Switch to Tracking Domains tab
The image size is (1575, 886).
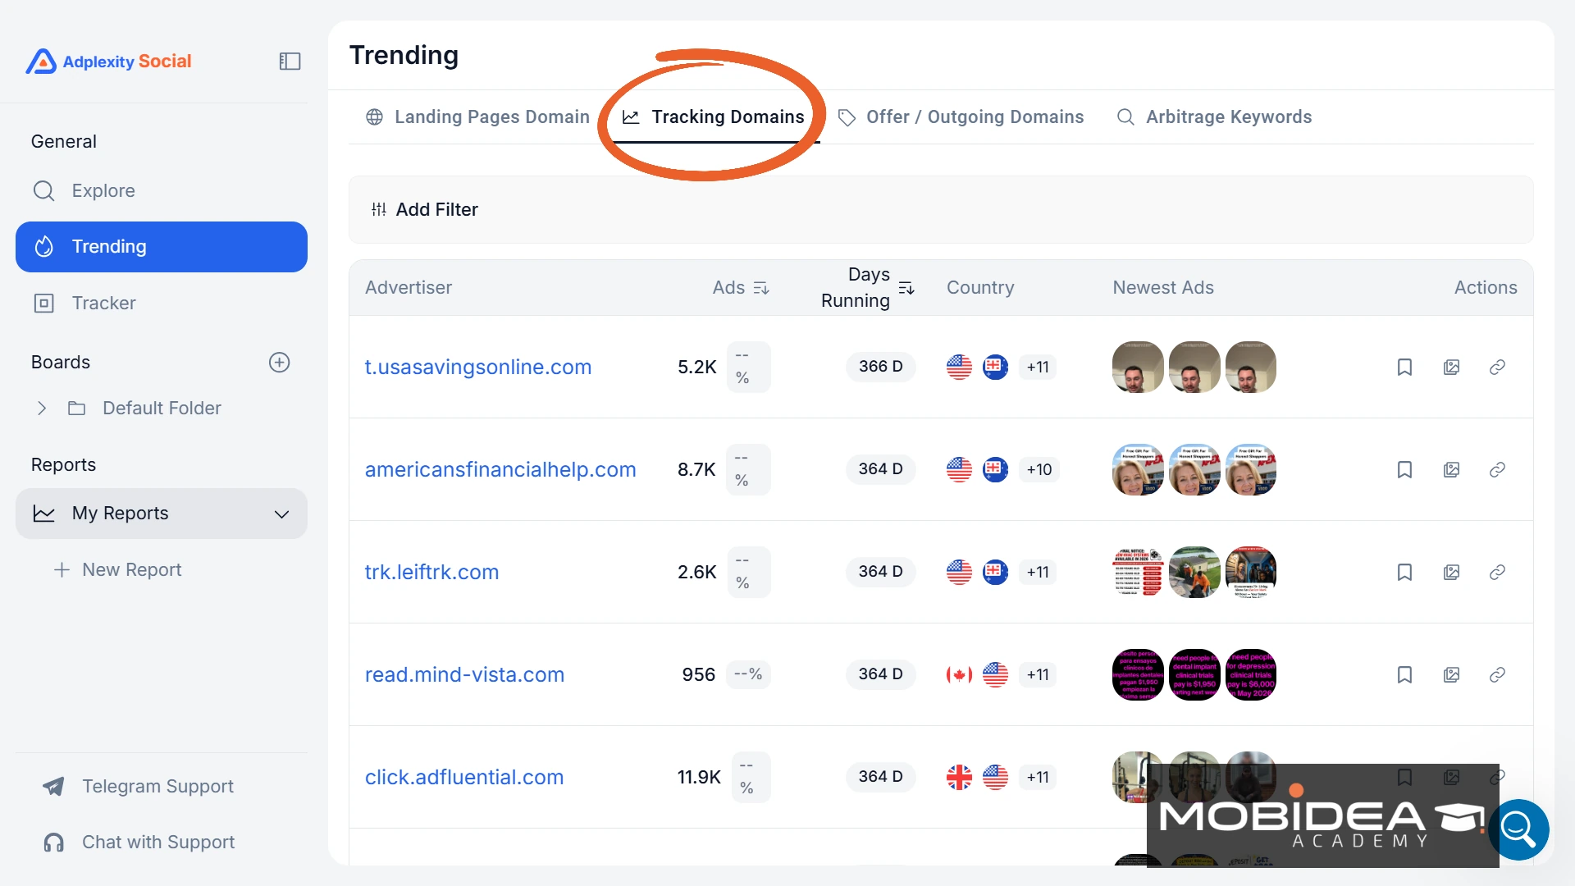713,116
